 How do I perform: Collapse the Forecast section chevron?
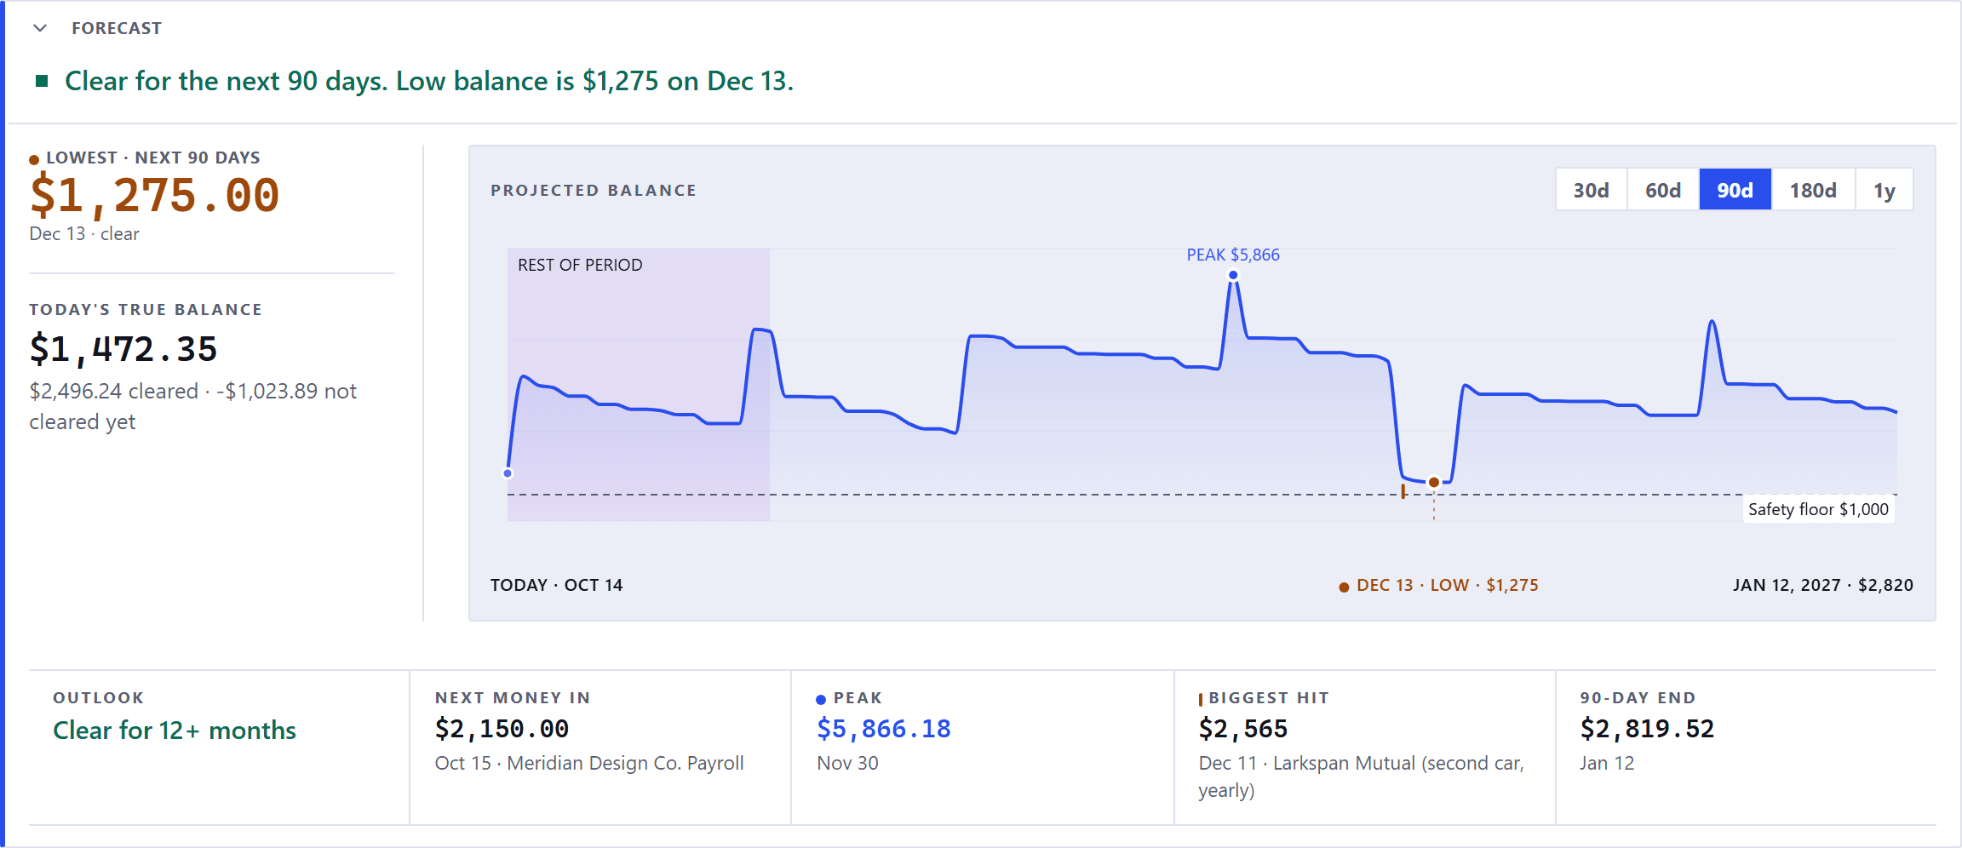pos(40,28)
